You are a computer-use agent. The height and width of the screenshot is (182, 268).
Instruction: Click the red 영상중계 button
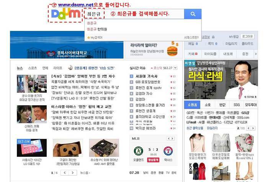153,160
